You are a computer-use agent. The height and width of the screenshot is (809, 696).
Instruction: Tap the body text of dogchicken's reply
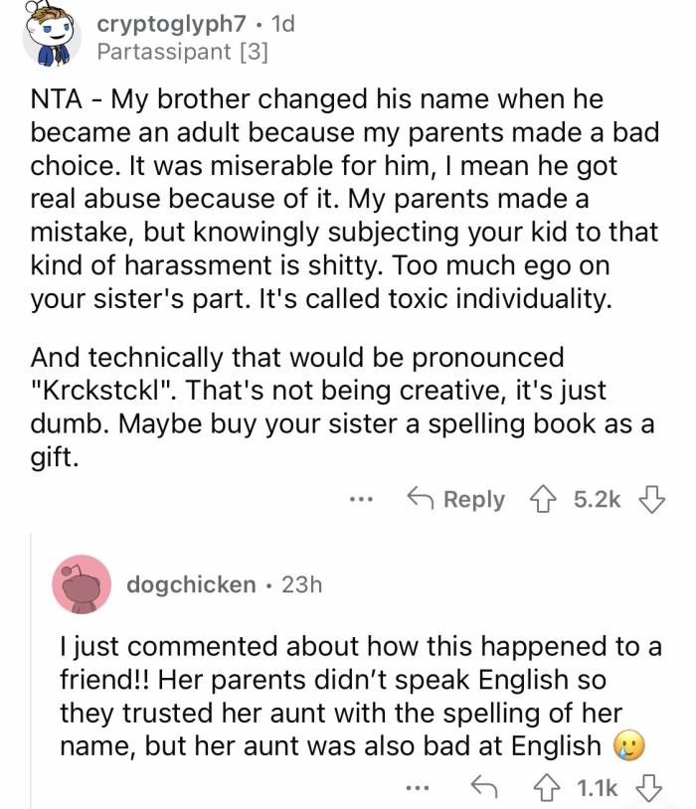click(x=338, y=696)
